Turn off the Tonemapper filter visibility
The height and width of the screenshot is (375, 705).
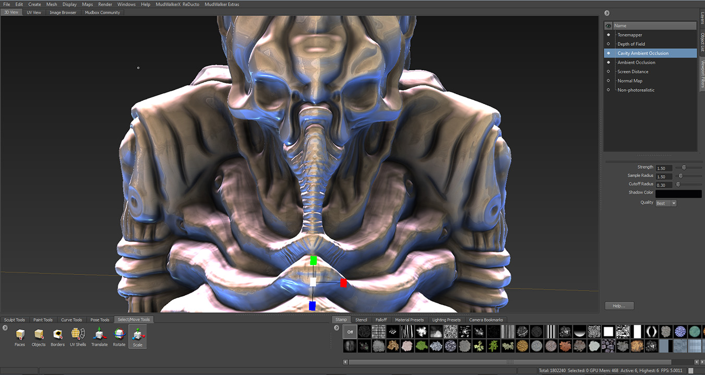(x=608, y=35)
